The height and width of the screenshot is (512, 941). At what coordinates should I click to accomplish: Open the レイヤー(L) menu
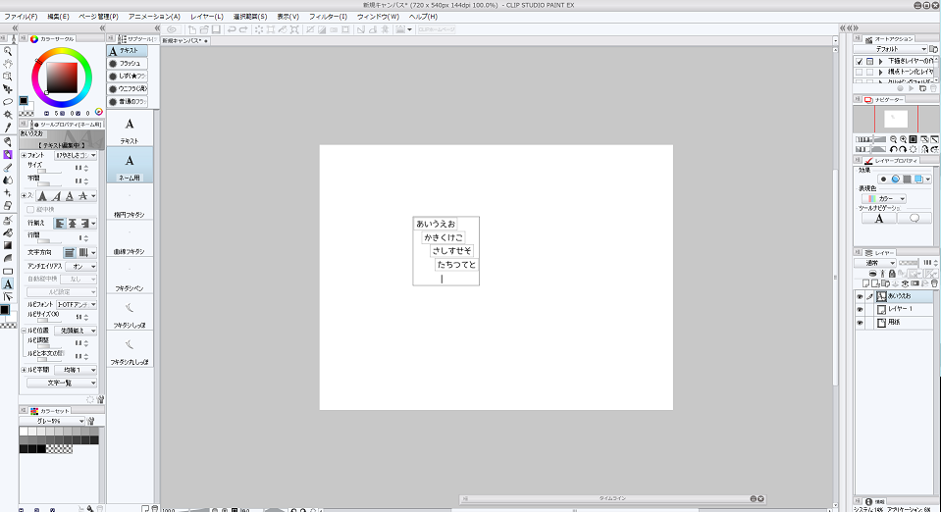point(207,17)
